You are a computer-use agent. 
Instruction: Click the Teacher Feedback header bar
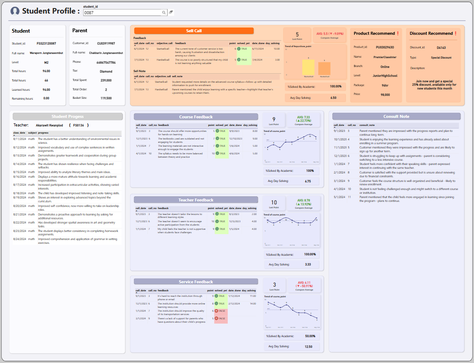pyautogui.click(x=196, y=200)
